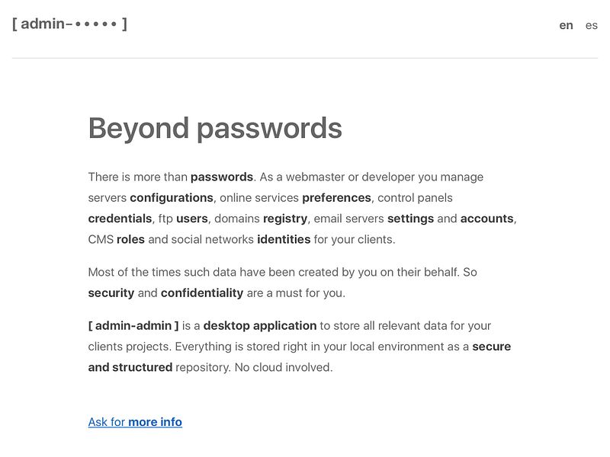Click the Beyond passwords heading
This screenshot has height=457, width=610.
pyautogui.click(x=215, y=128)
